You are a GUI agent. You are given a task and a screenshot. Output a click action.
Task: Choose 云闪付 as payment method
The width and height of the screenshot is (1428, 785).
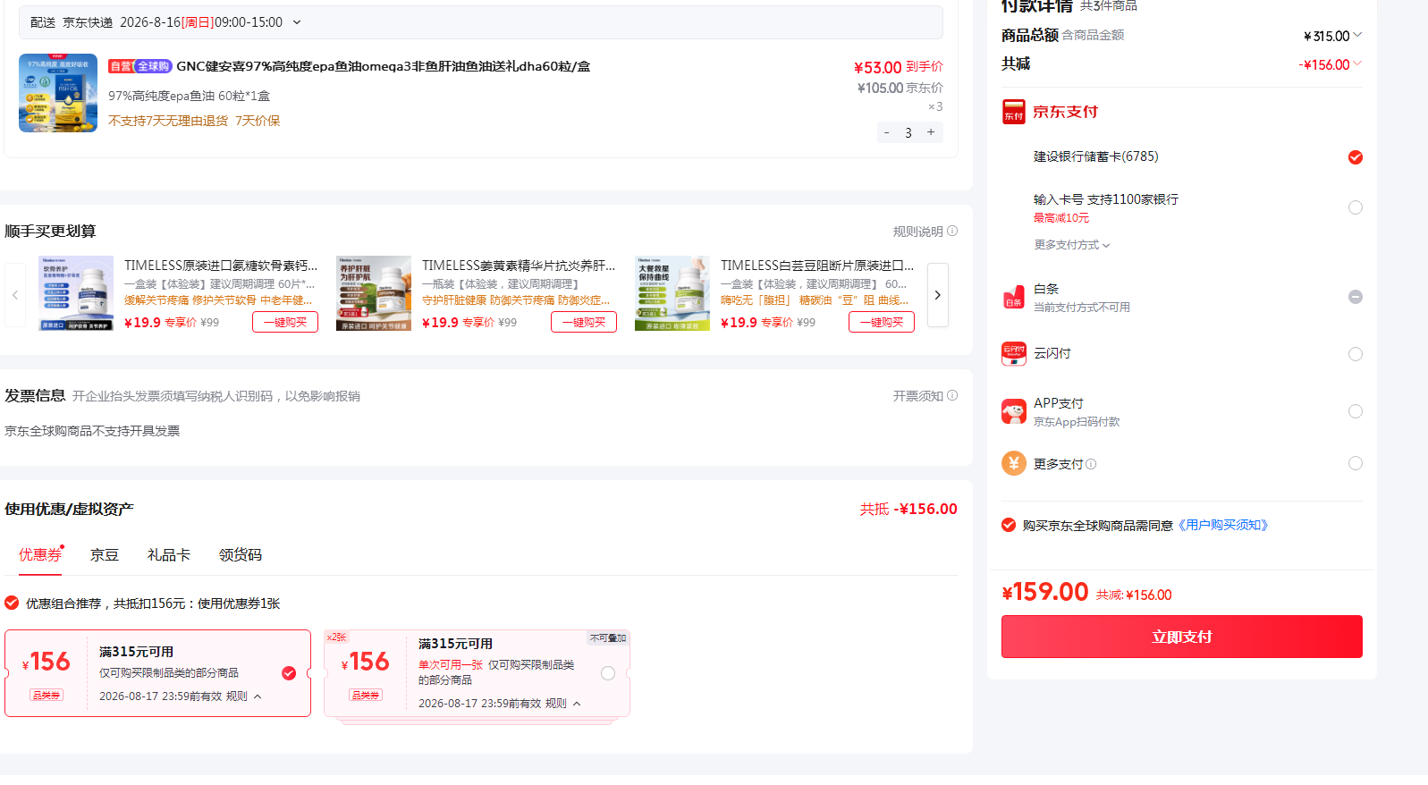(1356, 354)
